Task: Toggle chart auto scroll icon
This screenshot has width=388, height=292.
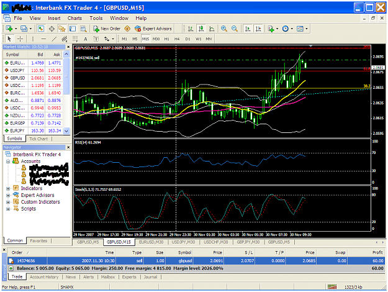Action: [248, 29]
